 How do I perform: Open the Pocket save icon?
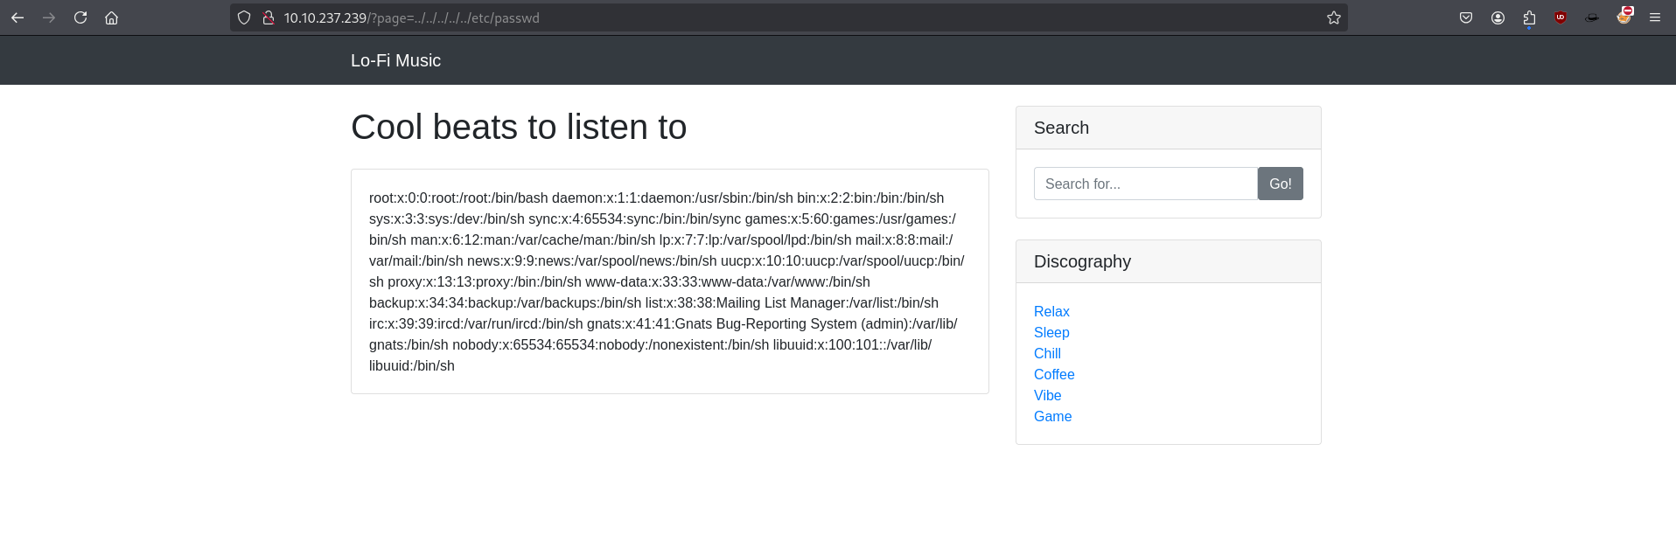(1466, 17)
